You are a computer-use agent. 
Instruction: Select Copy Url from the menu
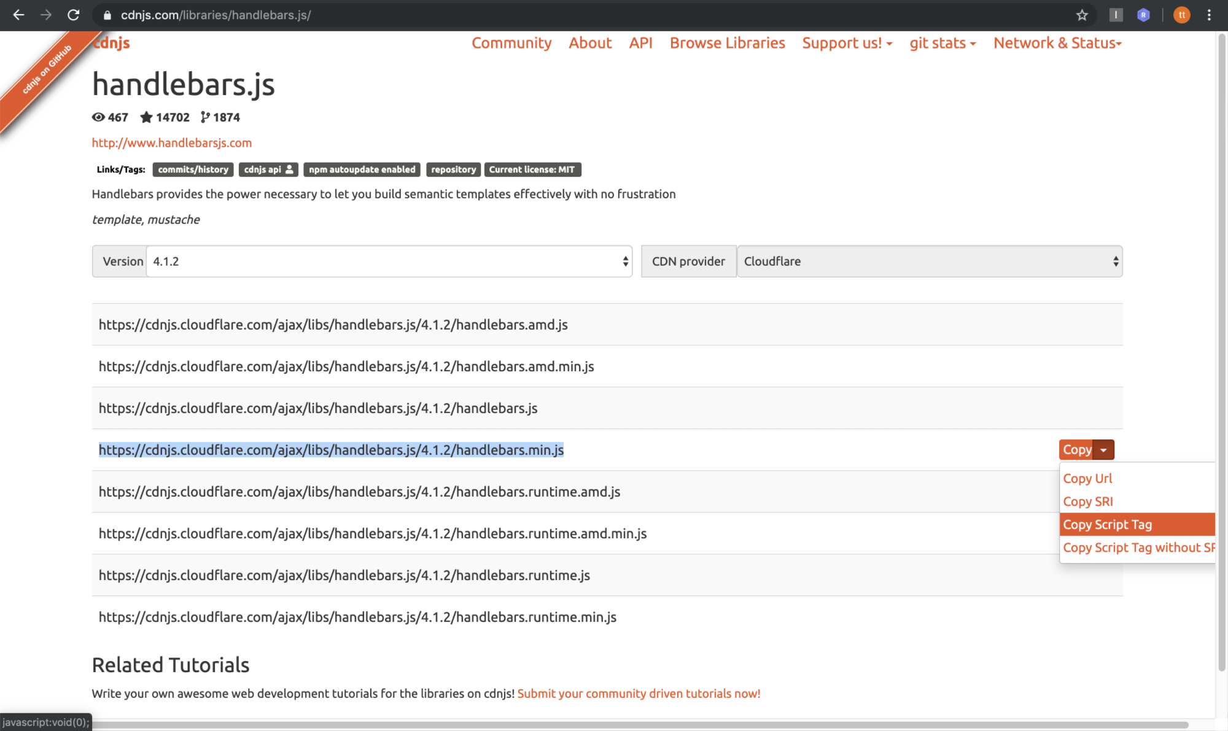click(1087, 478)
